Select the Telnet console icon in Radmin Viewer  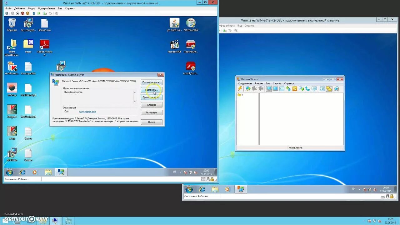[282, 89]
